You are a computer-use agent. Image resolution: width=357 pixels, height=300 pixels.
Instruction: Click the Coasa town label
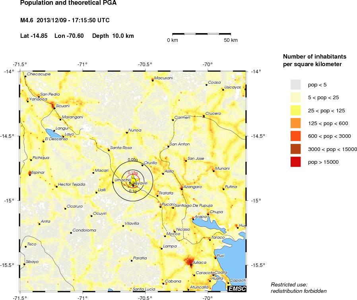[x=214, y=82]
